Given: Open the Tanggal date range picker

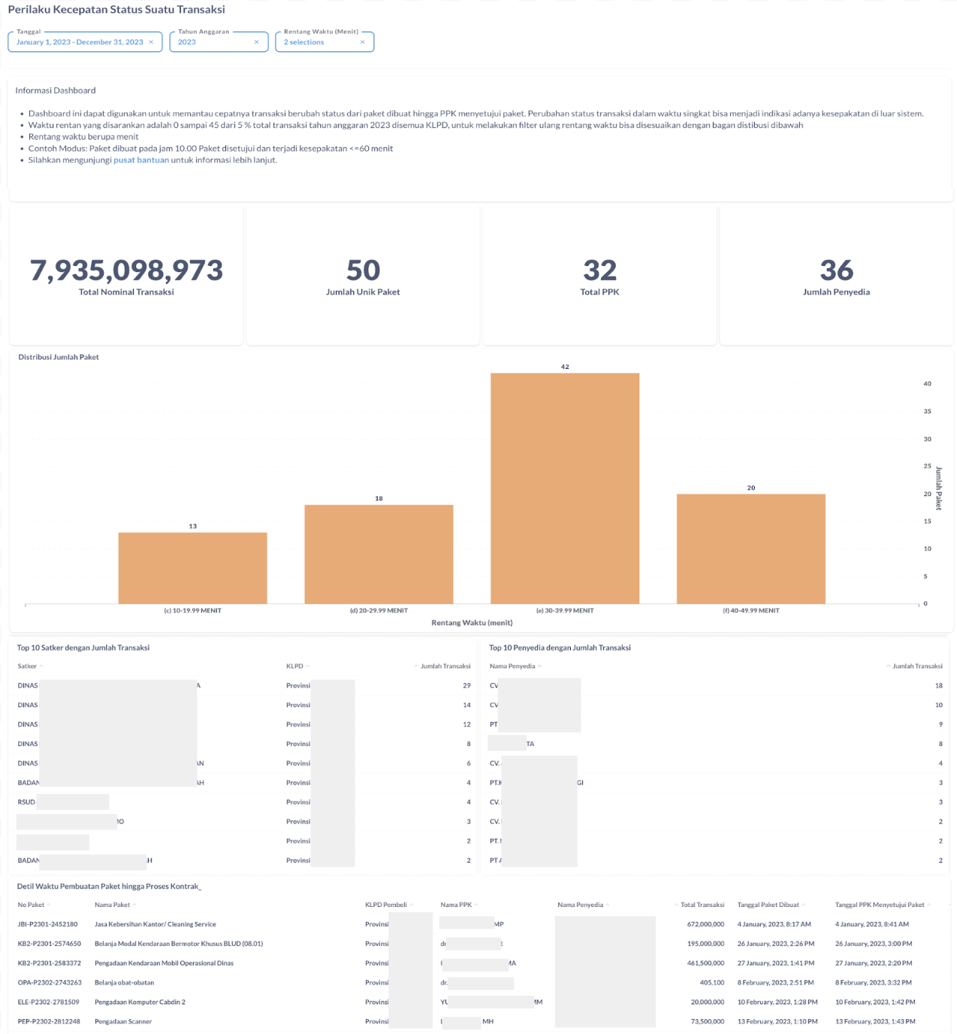Looking at the screenshot, I should (x=80, y=42).
